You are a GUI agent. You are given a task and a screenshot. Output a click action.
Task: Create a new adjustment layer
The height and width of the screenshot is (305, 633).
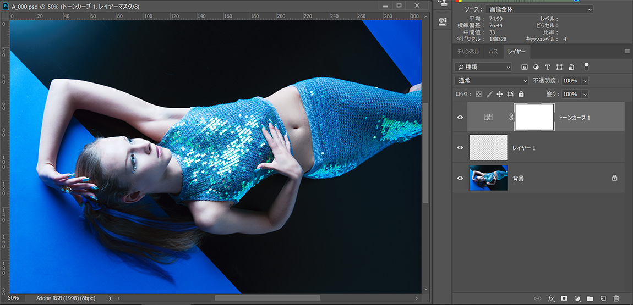pyautogui.click(x=577, y=298)
